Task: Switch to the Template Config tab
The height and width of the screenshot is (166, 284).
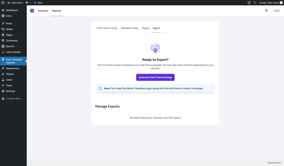Action: [129, 28]
